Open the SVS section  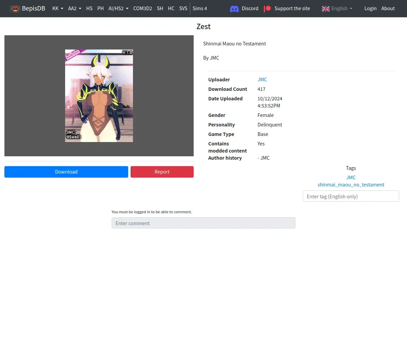183,8
